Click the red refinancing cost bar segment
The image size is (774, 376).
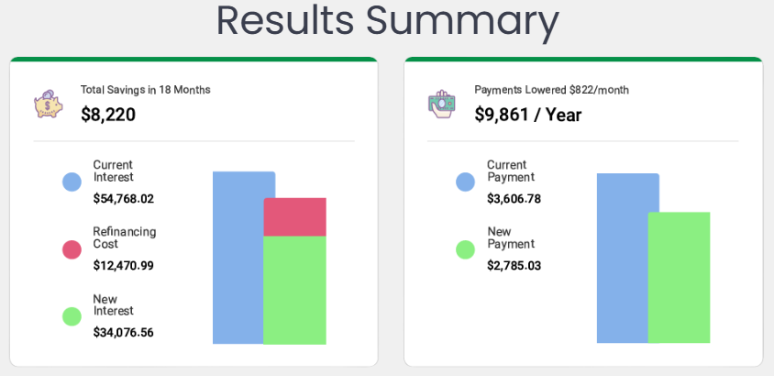294,216
